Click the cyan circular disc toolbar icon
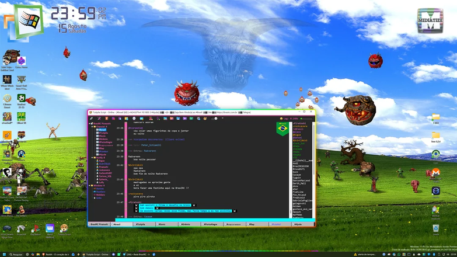The height and width of the screenshot is (257, 457). (134, 119)
